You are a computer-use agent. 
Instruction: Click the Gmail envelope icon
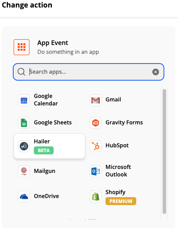[95, 100]
